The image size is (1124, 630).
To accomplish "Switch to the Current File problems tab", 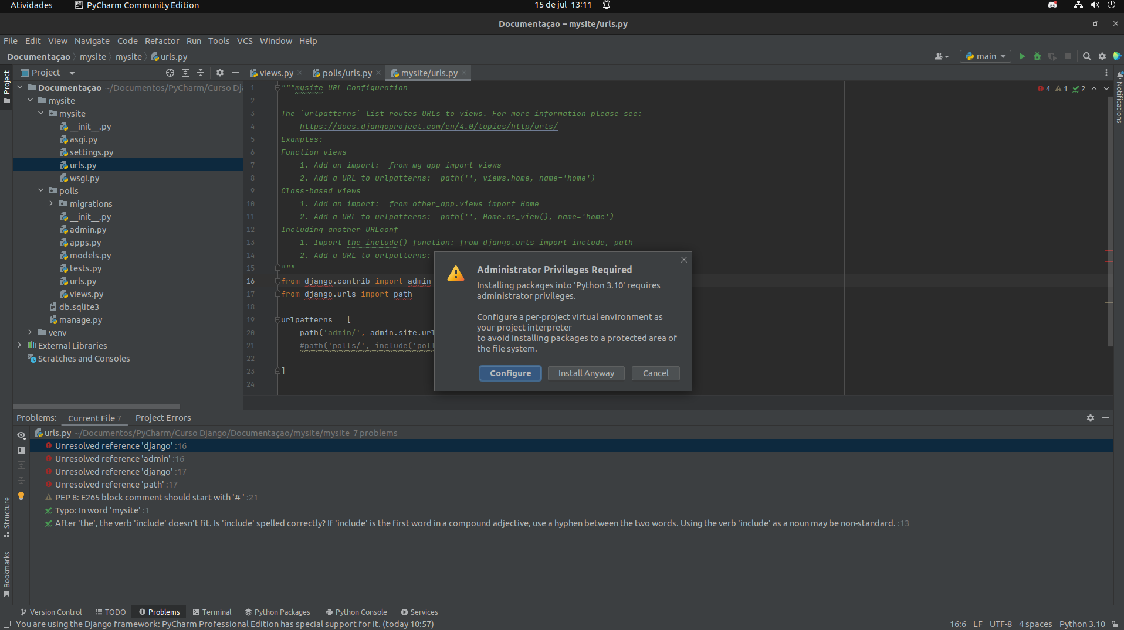I will tap(94, 418).
